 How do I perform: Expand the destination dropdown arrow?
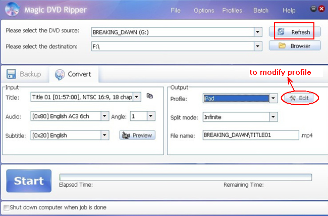coord(258,46)
